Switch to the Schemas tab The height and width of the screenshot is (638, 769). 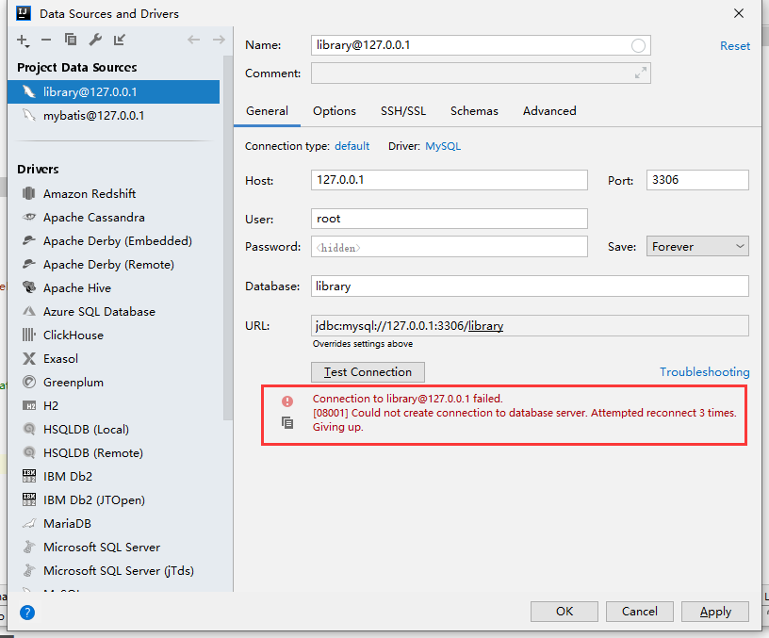[474, 110]
